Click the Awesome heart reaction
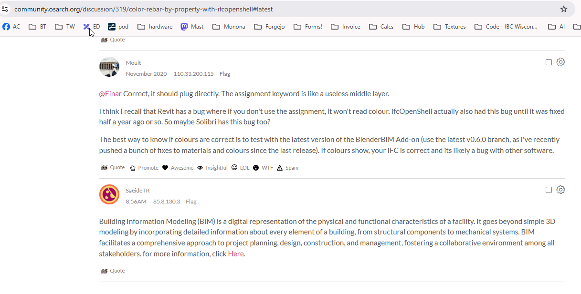The width and height of the screenshot is (581, 294). point(178,168)
